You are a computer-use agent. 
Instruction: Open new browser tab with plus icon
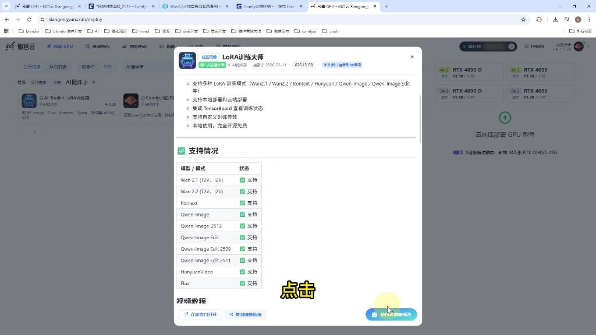point(386,6)
